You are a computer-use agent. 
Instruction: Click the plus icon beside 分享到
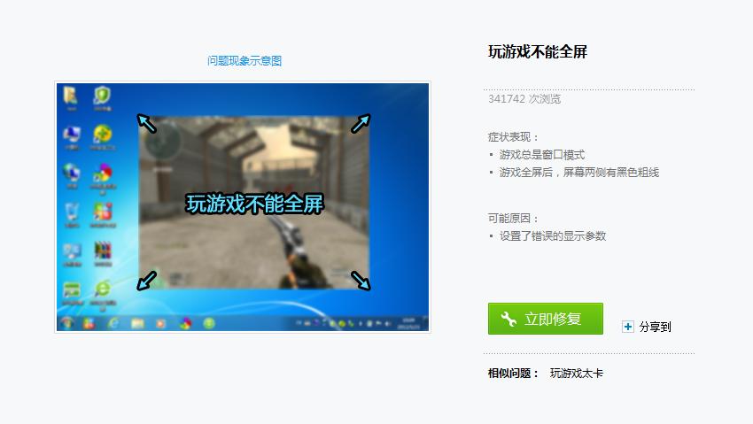coord(627,327)
